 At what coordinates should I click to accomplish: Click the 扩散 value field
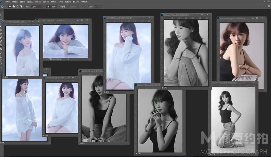click(x=96, y=7)
